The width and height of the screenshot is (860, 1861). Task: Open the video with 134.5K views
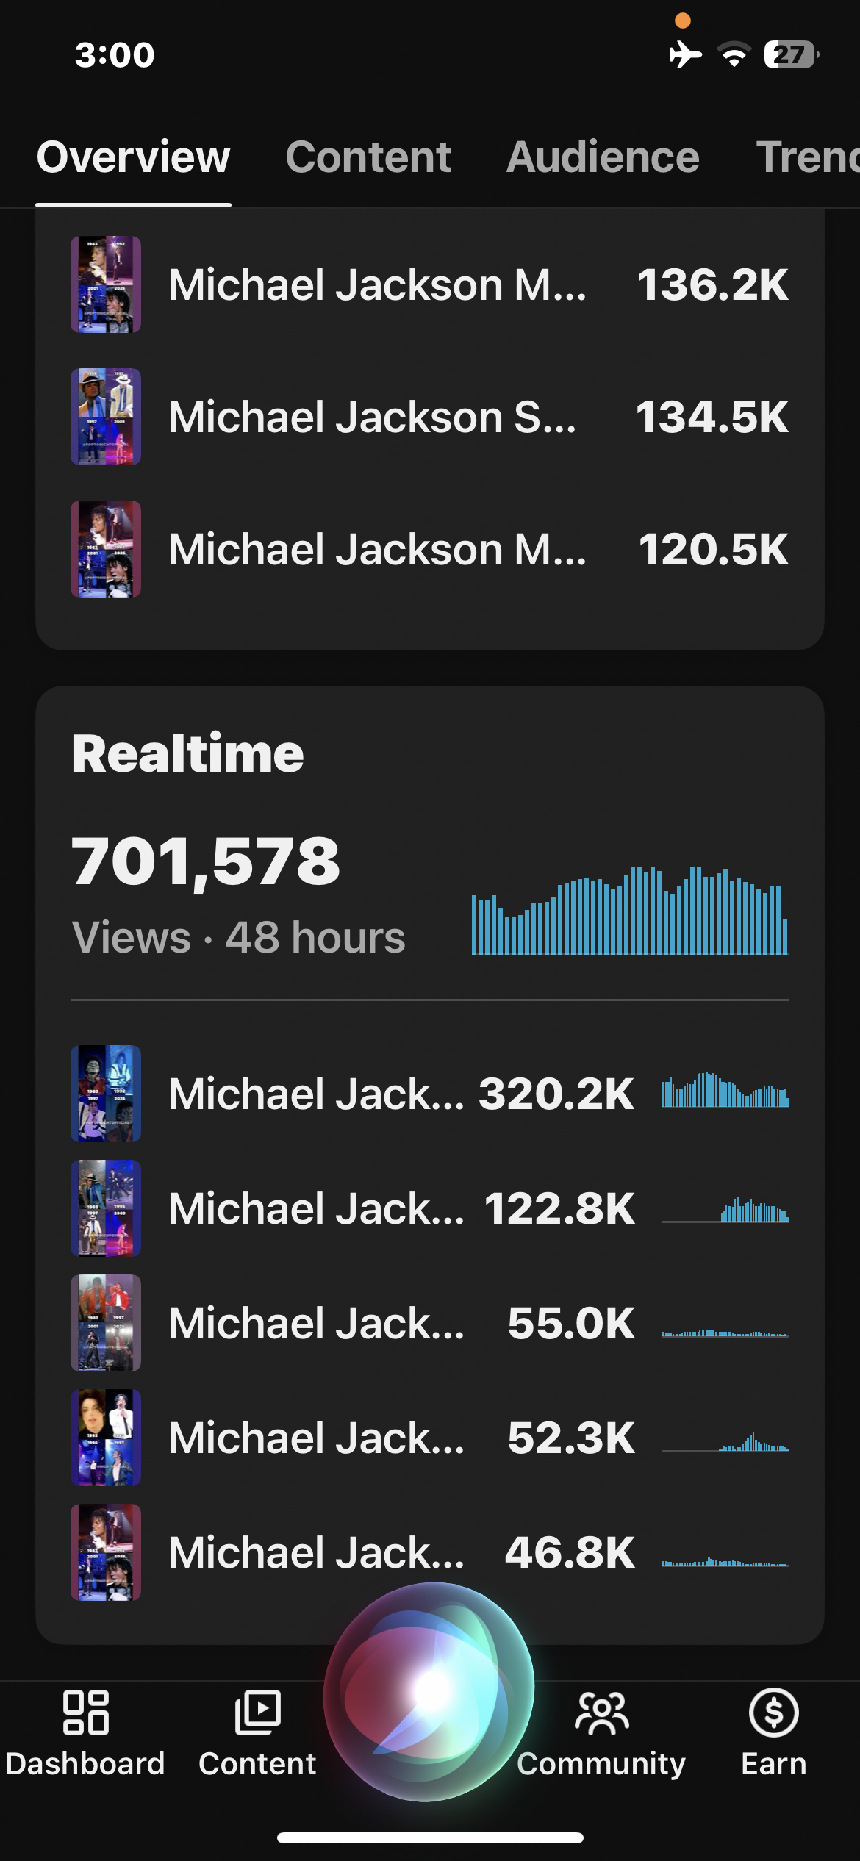click(430, 417)
